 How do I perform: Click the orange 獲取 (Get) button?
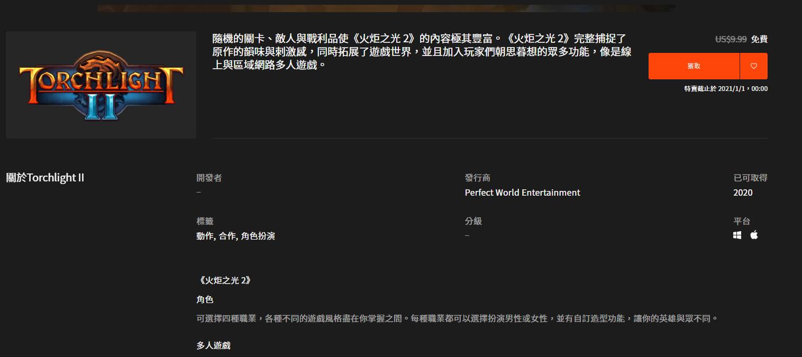(x=694, y=66)
